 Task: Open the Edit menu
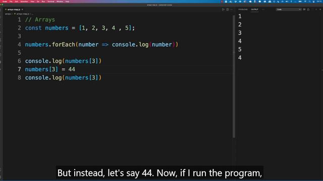17,2
